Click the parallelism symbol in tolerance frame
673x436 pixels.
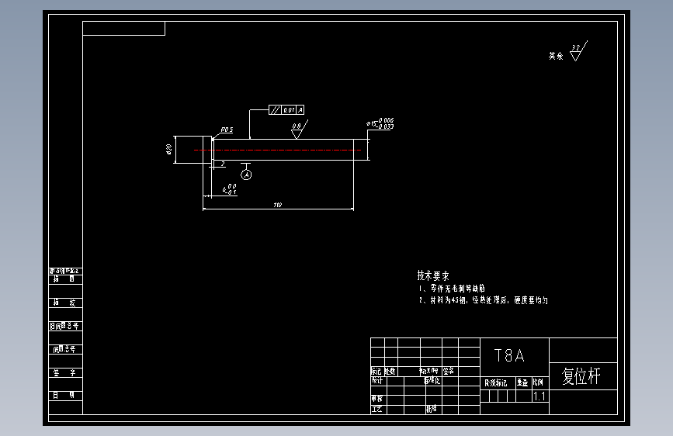click(275, 110)
